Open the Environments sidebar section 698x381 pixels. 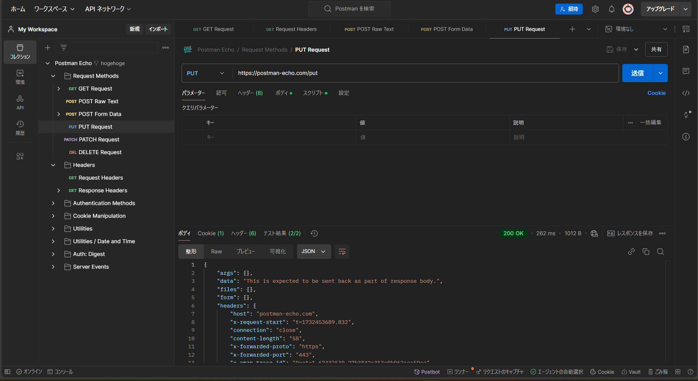pos(20,77)
